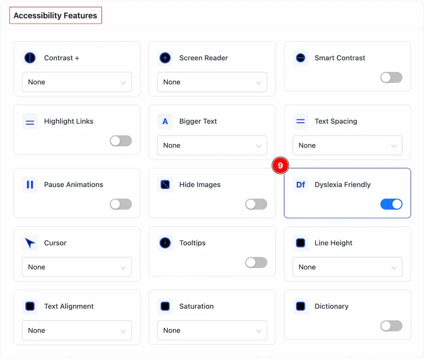Expand the Line Height dropdown

pos(347,267)
